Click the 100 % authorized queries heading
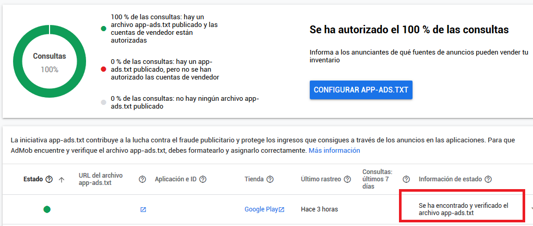The image size is (533, 226). [409, 30]
